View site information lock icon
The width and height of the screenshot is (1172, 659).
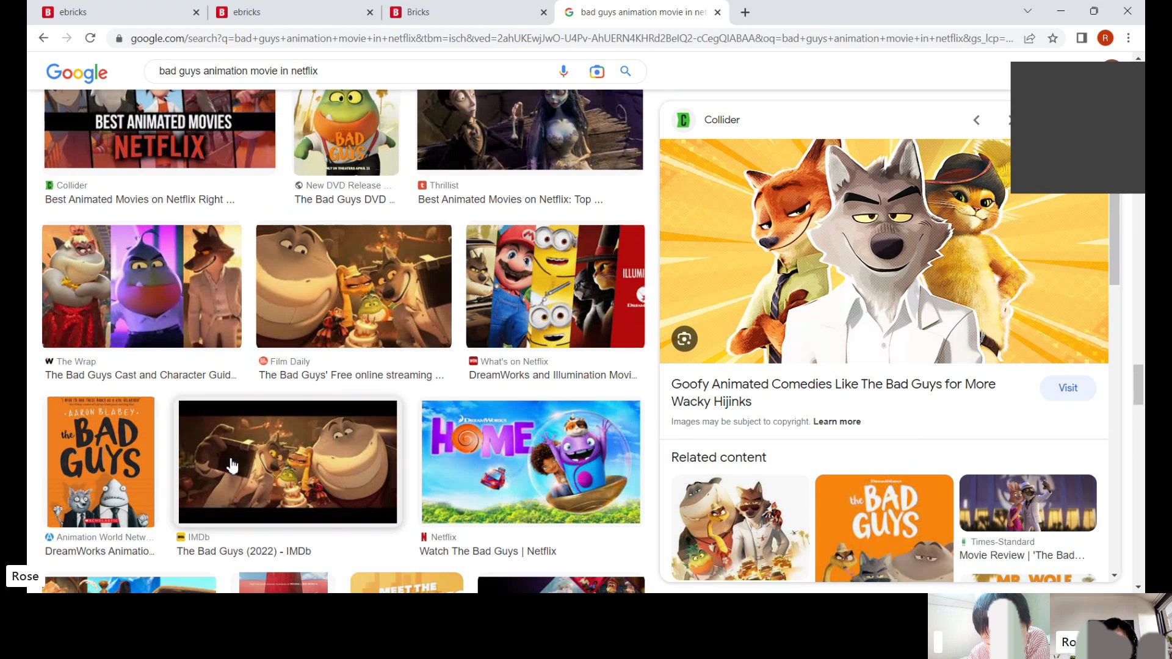click(x=119, y=38)
